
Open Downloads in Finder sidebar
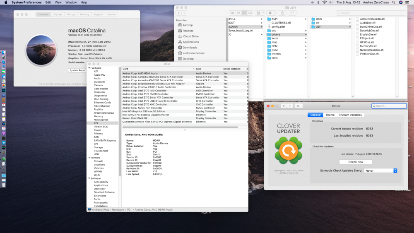tap(190, 48)
